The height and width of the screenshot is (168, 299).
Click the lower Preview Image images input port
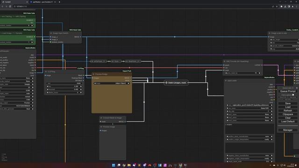[101, 131]
